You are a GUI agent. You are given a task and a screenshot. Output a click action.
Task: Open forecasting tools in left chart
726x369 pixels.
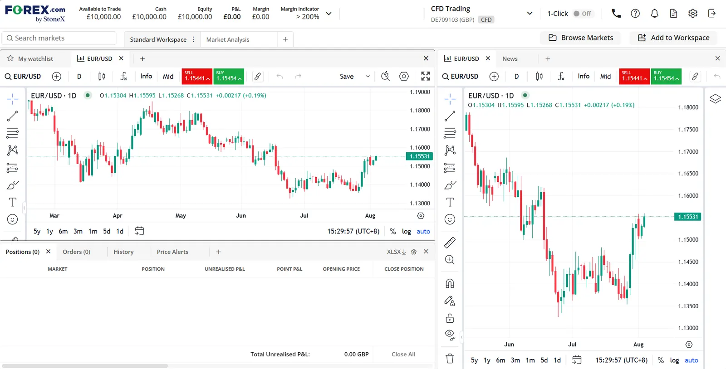click(13, 168)
